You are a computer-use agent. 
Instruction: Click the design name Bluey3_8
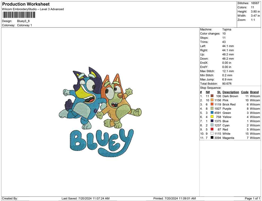point(23,21)
